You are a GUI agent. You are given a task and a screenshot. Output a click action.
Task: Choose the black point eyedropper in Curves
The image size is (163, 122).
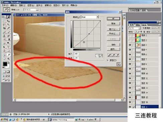(x=109, y=55)
